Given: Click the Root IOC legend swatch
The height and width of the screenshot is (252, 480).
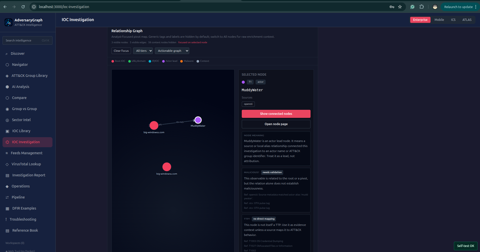Looking at the screenshot, I should [x=113, y=61].
